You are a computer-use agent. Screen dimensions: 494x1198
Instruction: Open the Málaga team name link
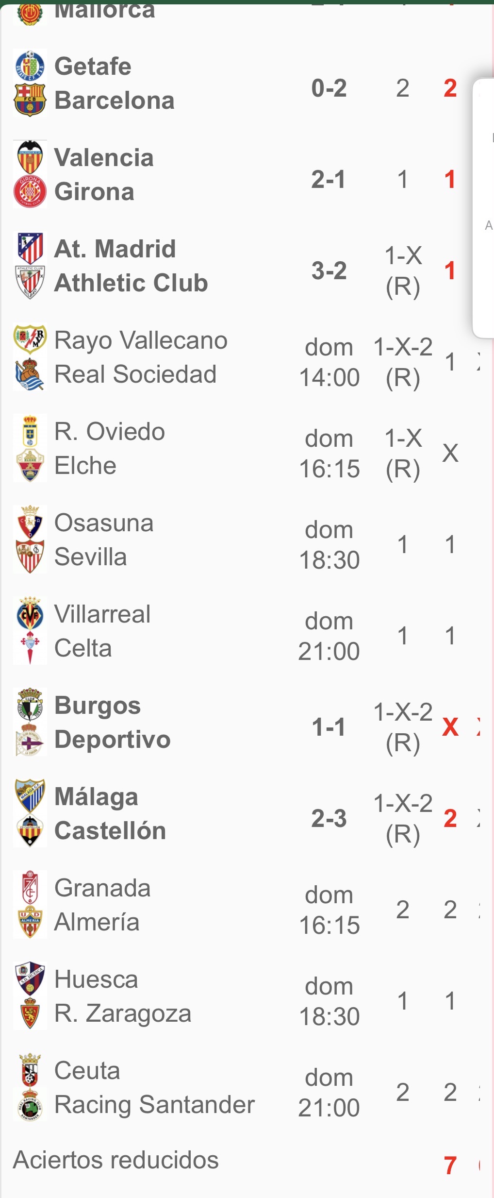point(96,797)
